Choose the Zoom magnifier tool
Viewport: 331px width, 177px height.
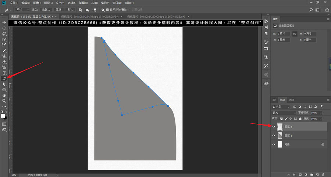pos(4,101)
